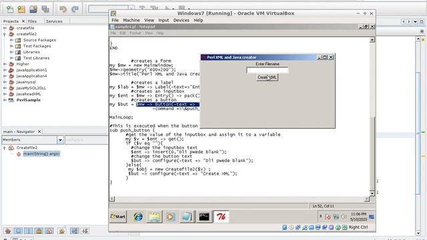Click the Redo arrow in the NetBeans toolbar
The height and width of the screenshot is (240, 427).
pyautogui.click(x=75, y=9)
